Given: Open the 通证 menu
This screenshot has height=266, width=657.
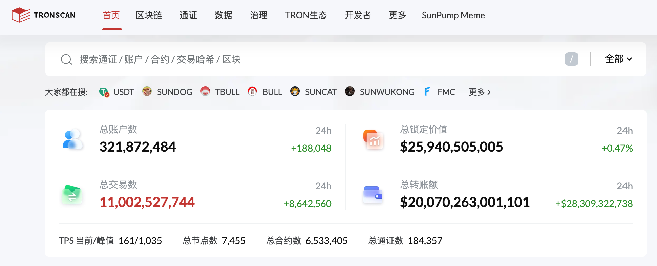Looking at the screenshot, I should tap(188, 15).
